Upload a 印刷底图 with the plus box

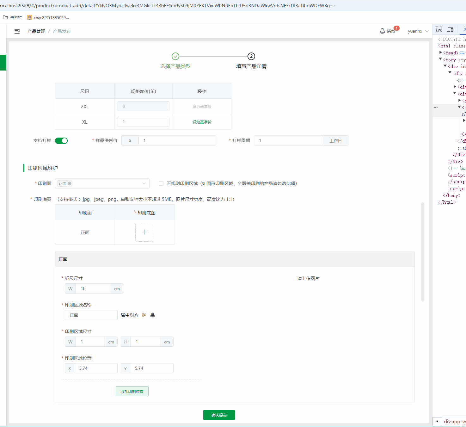(145, 232)
